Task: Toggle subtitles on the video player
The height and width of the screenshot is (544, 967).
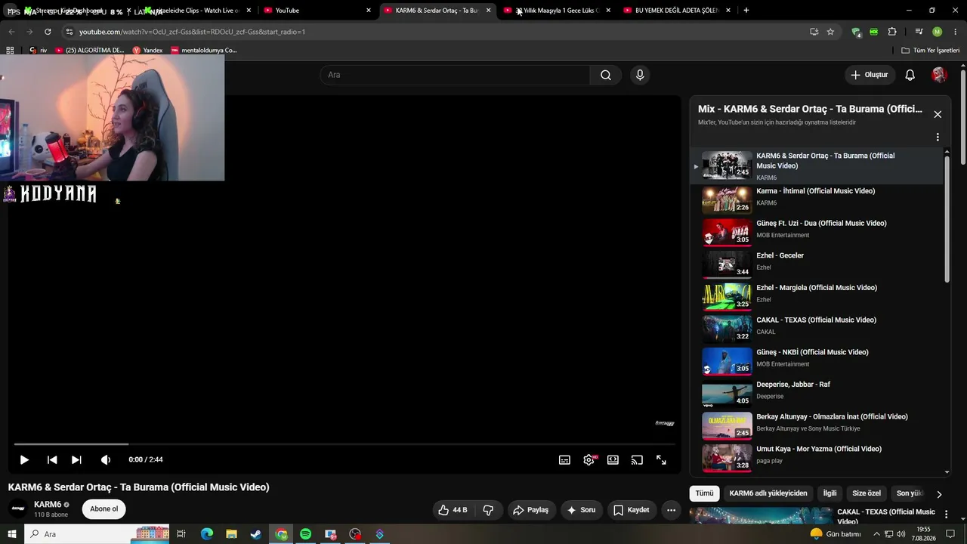Action: point(564,459)
